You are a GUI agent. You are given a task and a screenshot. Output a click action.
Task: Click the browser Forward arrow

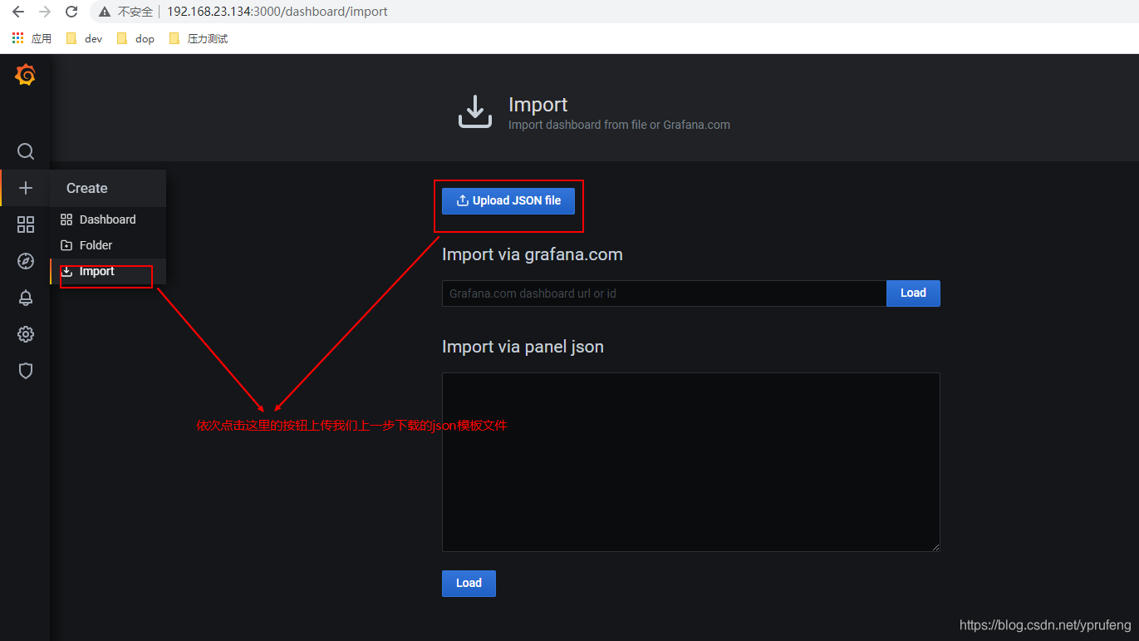45,12
